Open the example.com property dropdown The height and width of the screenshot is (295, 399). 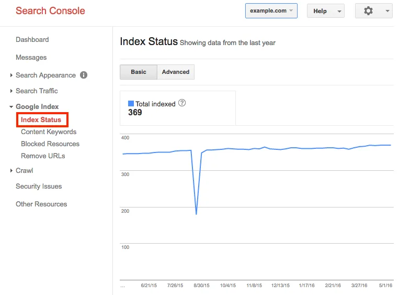(271, 11)
